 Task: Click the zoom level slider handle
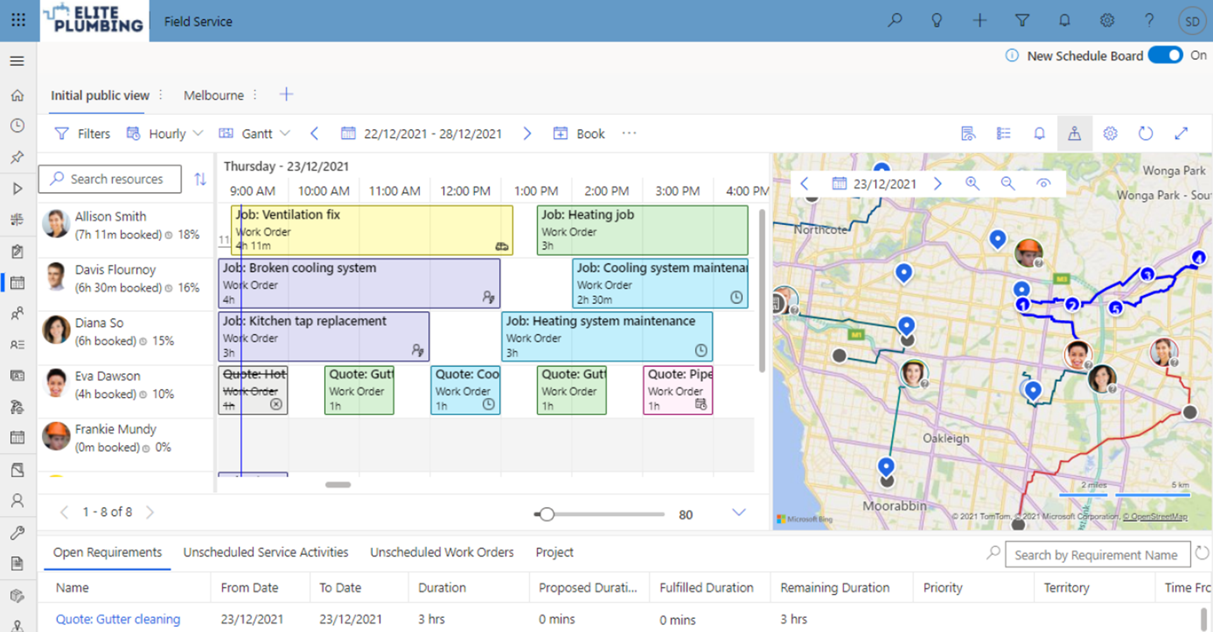tap(547, 514)
